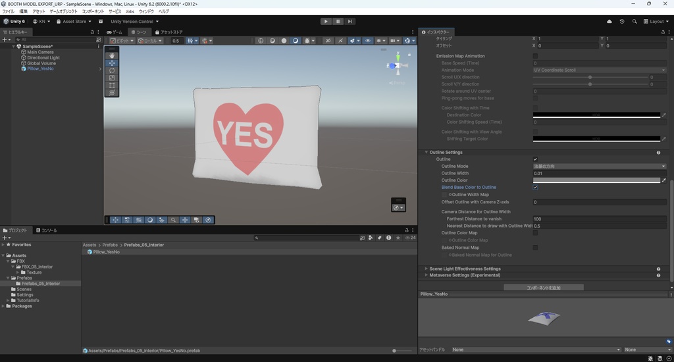The width and height of the screenshot is (674, 362).
Task: Open the ファイル menu
Action: click(x=8, y=12)
